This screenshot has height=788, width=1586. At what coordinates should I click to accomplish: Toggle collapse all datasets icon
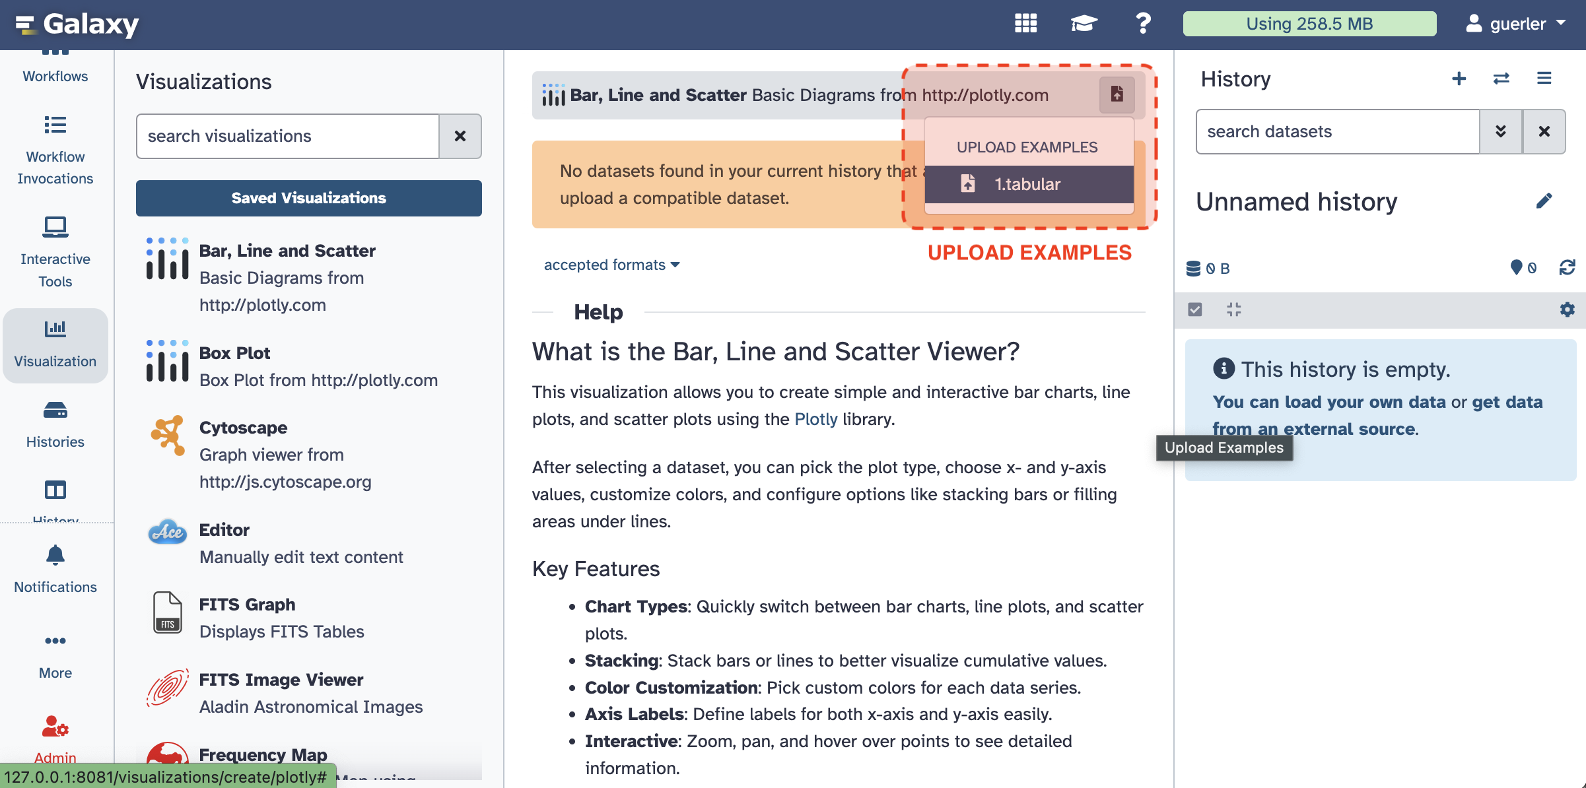tap(1233, 310)
